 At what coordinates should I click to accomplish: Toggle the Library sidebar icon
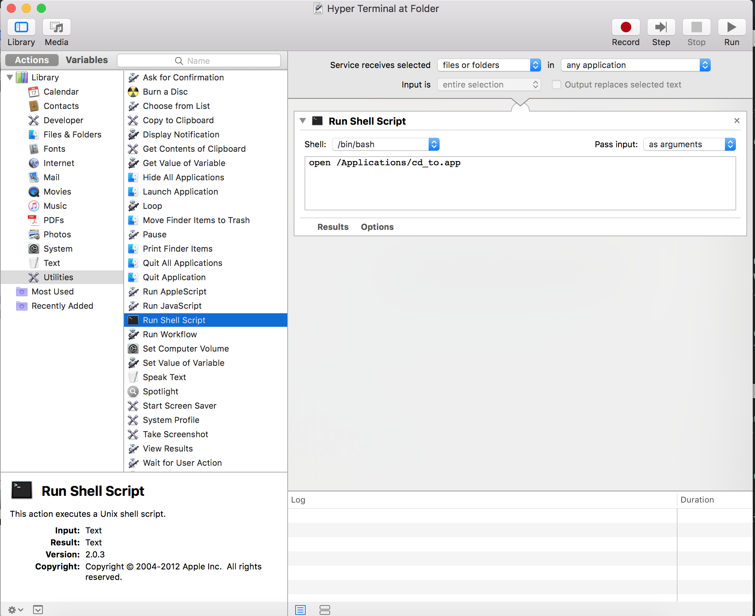tap(21, 27)
